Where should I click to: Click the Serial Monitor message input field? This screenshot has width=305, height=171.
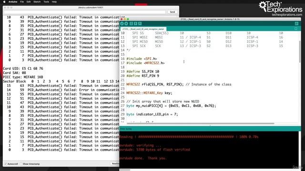coord(85,12)
